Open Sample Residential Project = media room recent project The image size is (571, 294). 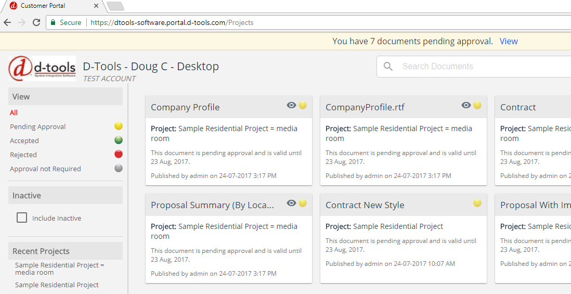pyautogui.click(x=60, y=269)
